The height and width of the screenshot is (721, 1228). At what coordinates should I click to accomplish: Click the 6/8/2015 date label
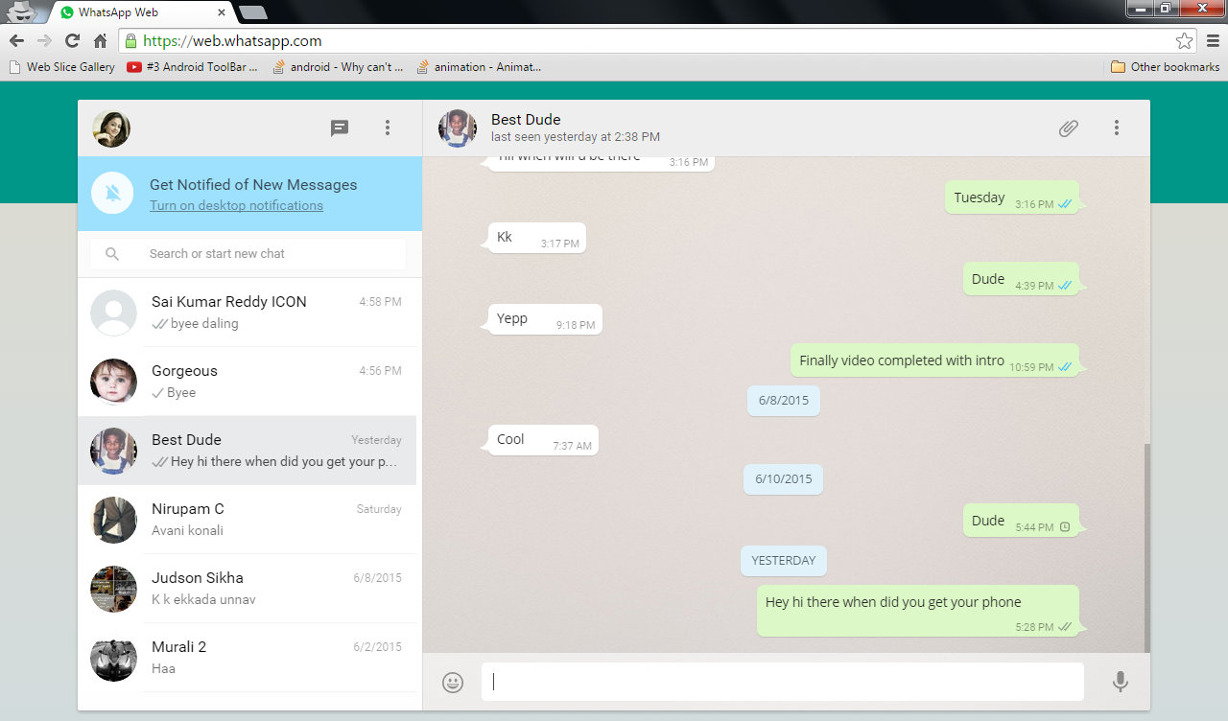pos(784,401)
